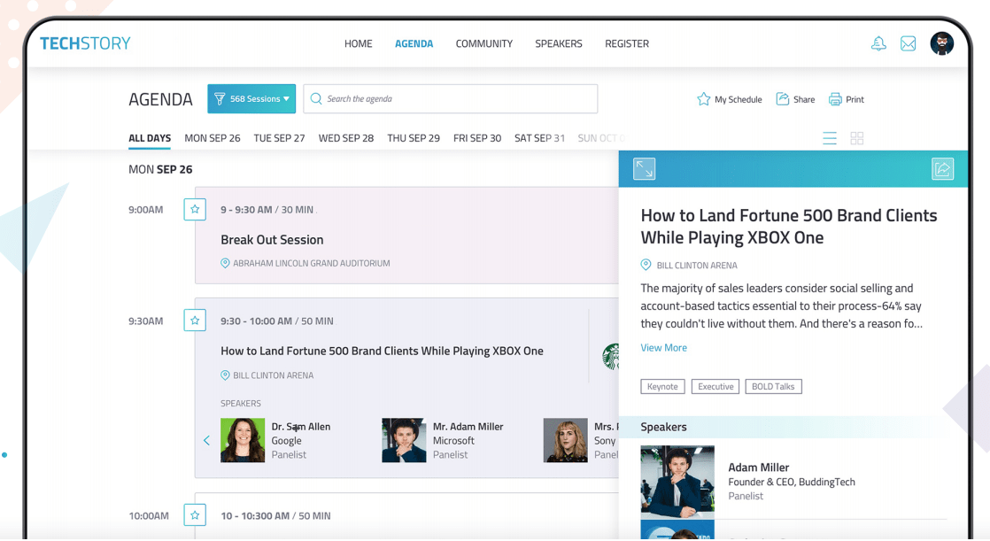
Task: Select the SAT SEP 31 tab
Action: pos(540,137)
